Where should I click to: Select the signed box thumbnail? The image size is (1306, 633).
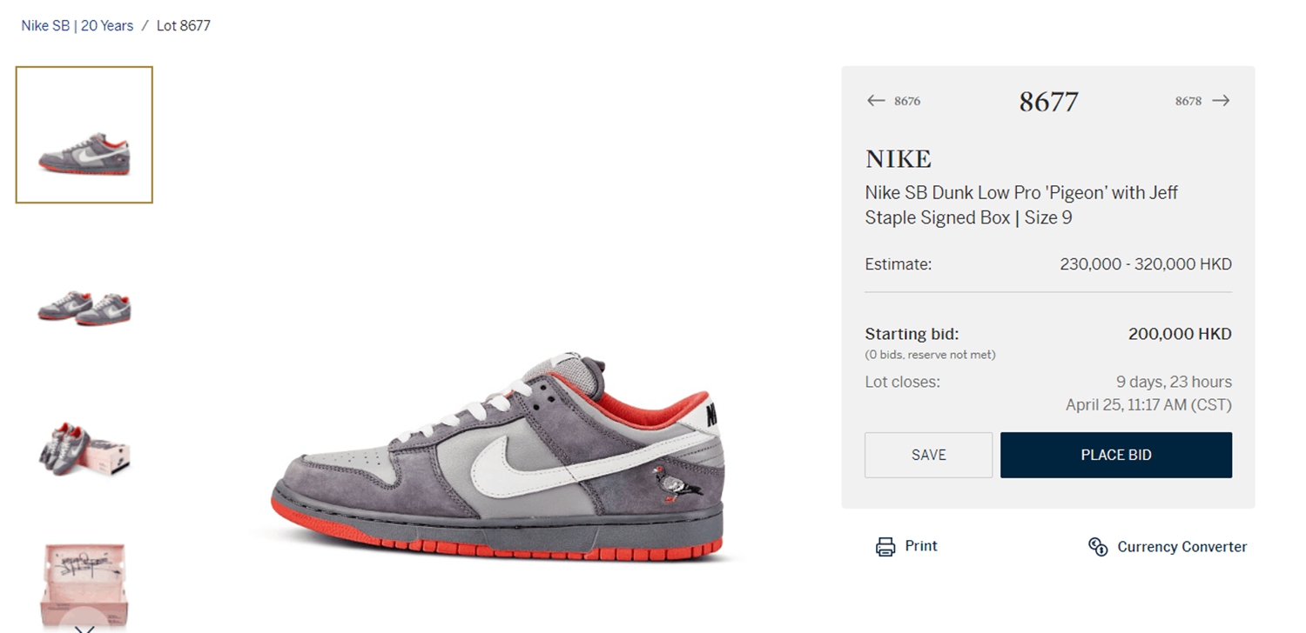click(x=84, y=578)
